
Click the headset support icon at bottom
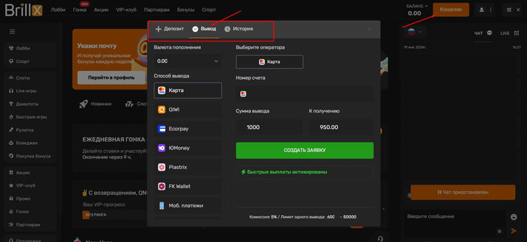[x=381, y=238]
